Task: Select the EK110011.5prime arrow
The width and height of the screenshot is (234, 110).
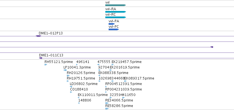Action: (79, 98)
